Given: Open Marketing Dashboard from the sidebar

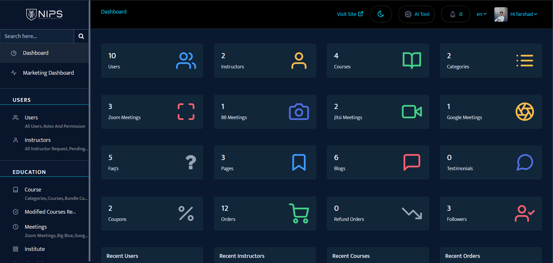Looking at the screenshot, I should click(x=48, y=73).
